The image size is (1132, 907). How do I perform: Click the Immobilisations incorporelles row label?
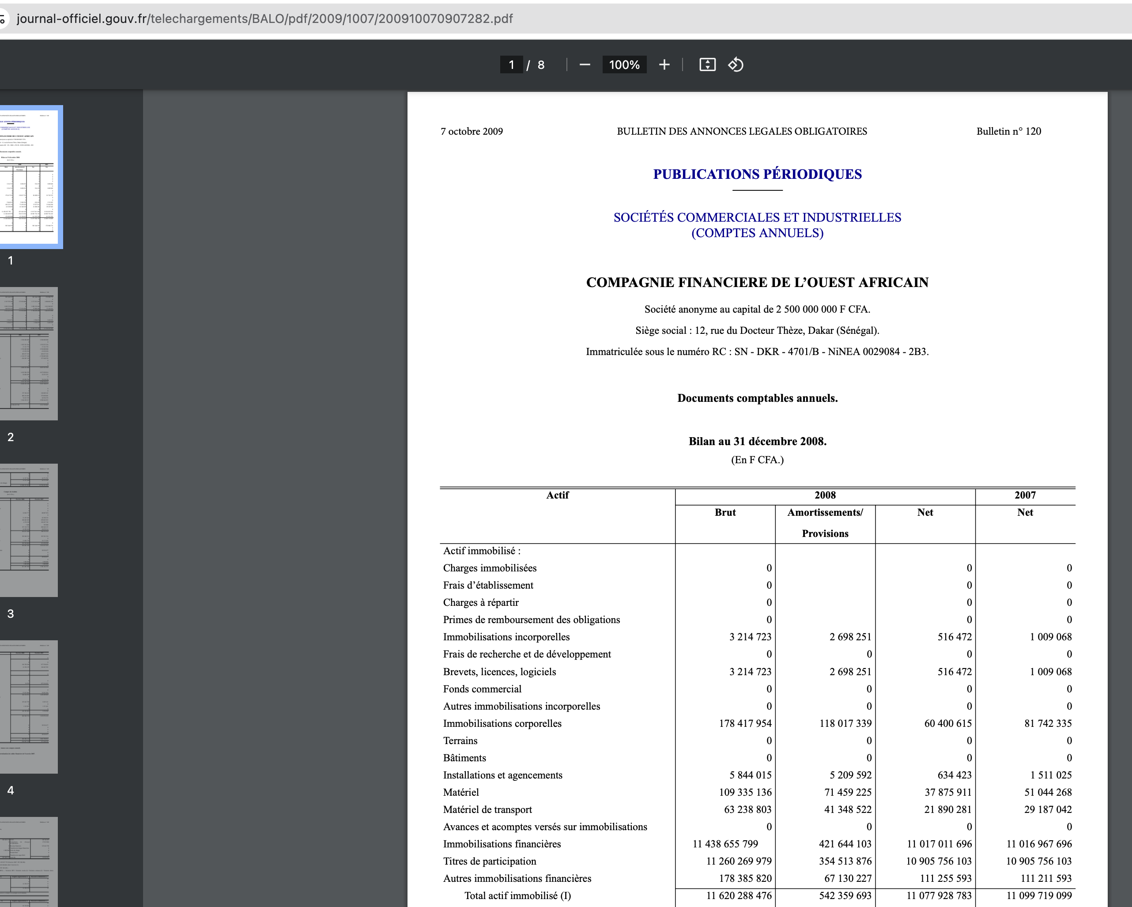pos(506,637)
